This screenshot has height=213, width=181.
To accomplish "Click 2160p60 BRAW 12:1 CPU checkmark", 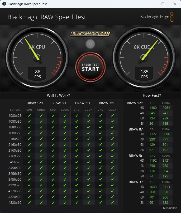I will click(29, 156).
